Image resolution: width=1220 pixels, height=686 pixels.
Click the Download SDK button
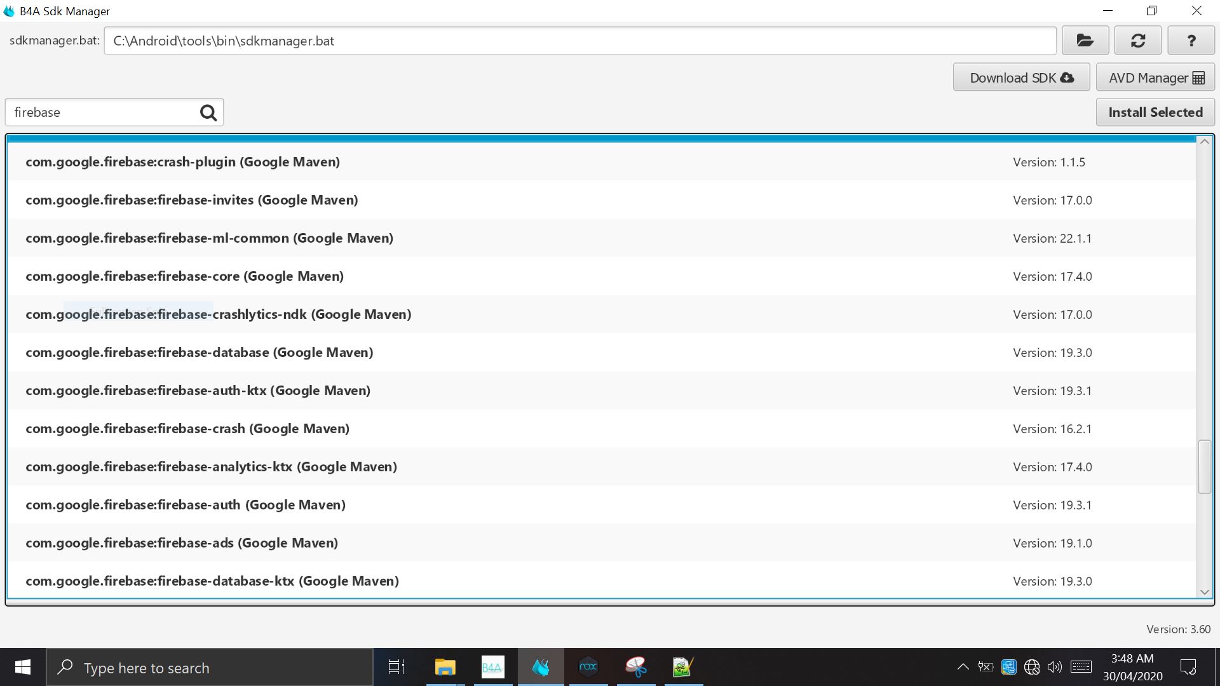tap(1021, 77)
